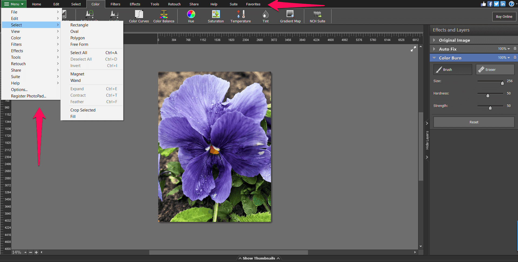Open the Color Curves tool
Image resolution: width=518 pixels, height=262 pixels.
139,16
